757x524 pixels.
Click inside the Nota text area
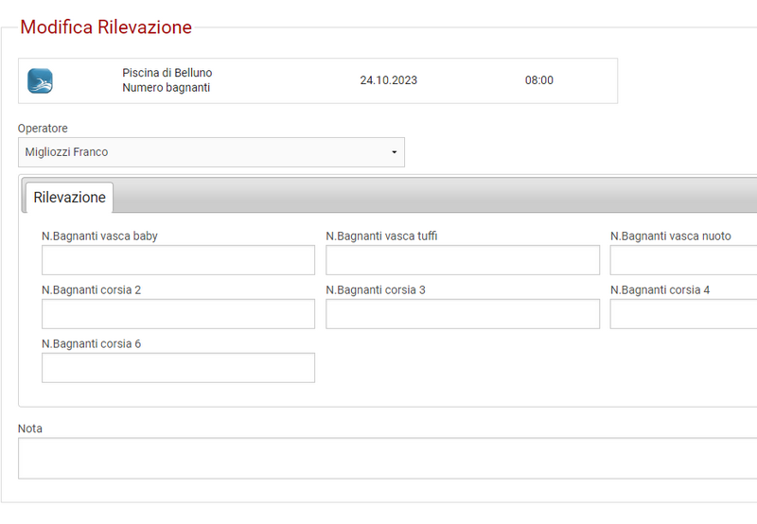point(387,458)
